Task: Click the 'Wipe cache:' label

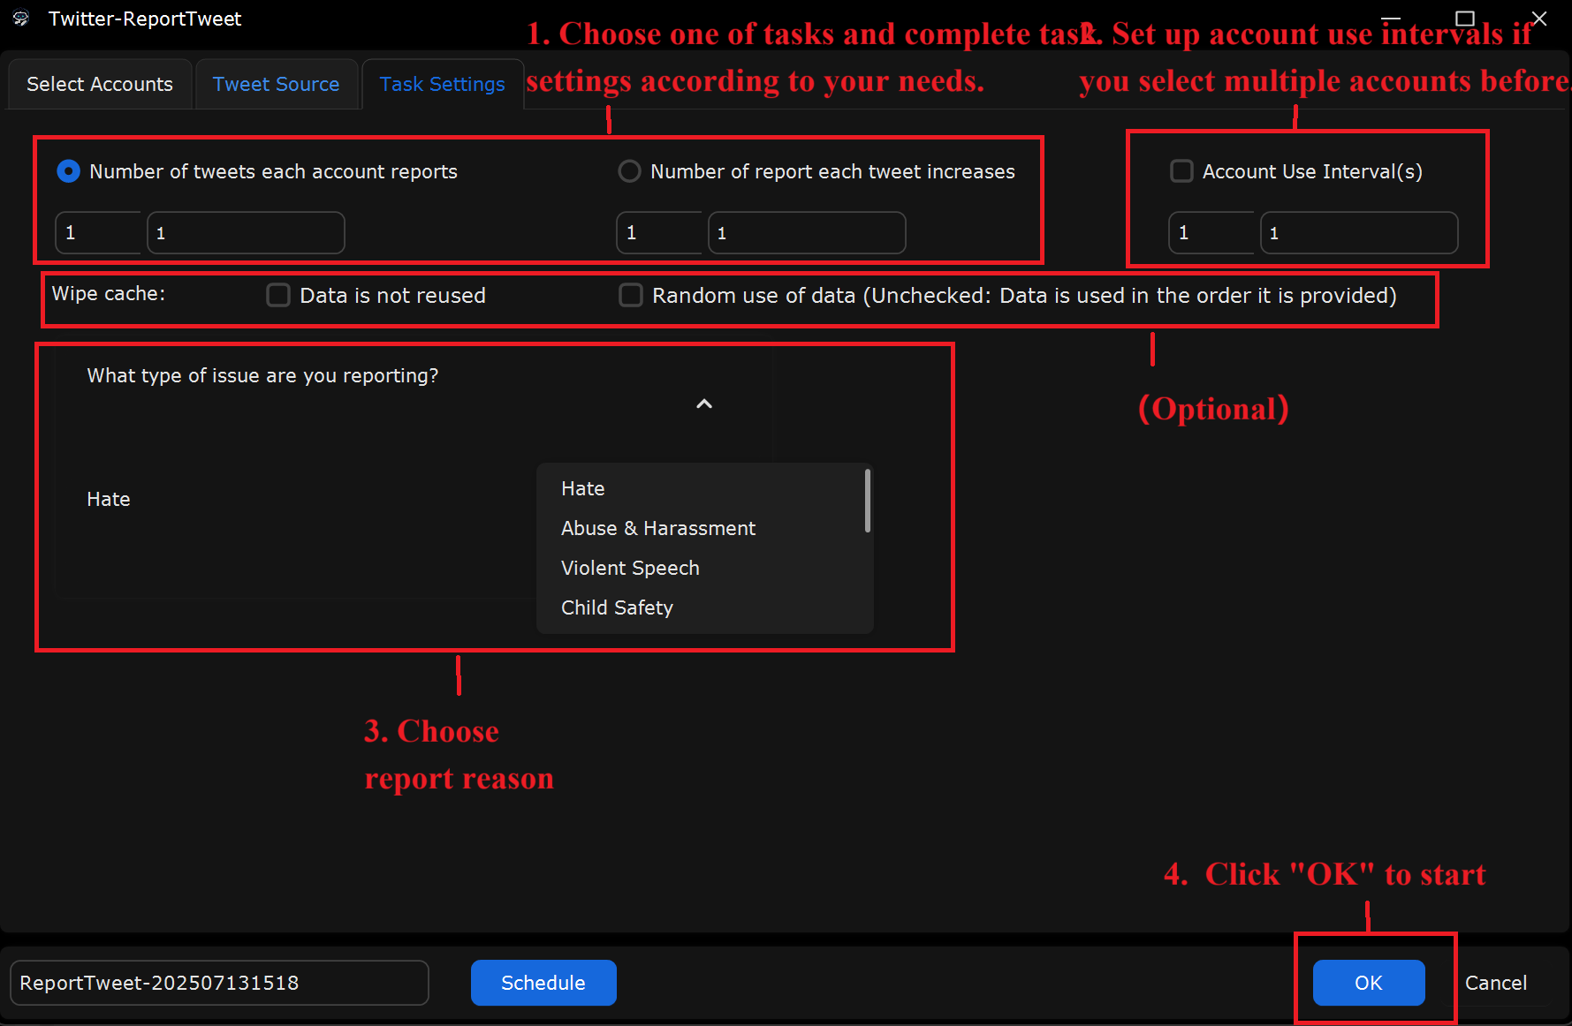Action: (x=109, y=294)
